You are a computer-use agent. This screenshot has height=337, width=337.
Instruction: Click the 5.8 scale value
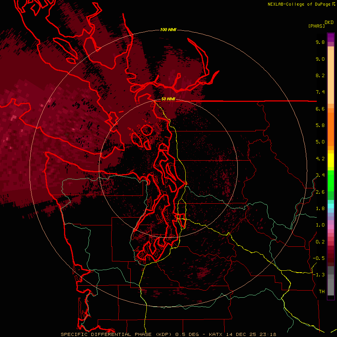pos(320,125)
